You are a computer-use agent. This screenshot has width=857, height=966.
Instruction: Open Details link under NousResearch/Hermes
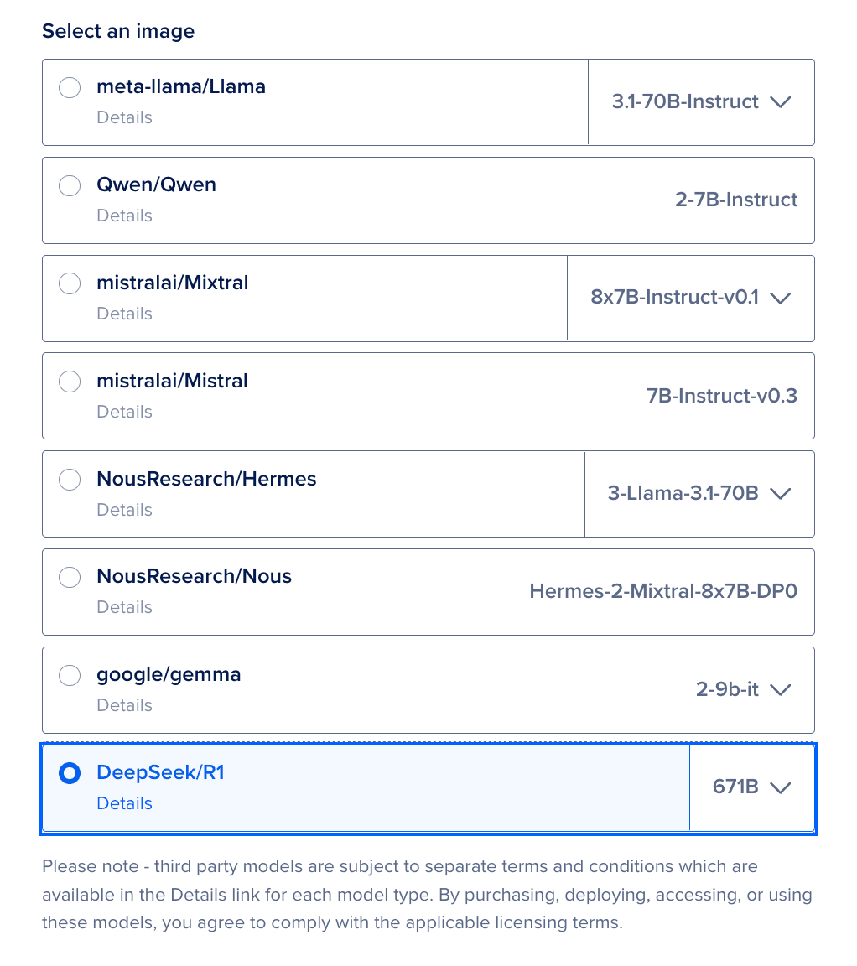coord(124,510)
